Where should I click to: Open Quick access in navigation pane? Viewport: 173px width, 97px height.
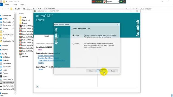point(6,16)
